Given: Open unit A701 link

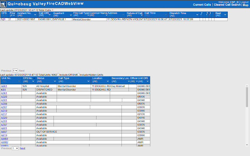Looking at the screenshot, I should coord(4,121).
